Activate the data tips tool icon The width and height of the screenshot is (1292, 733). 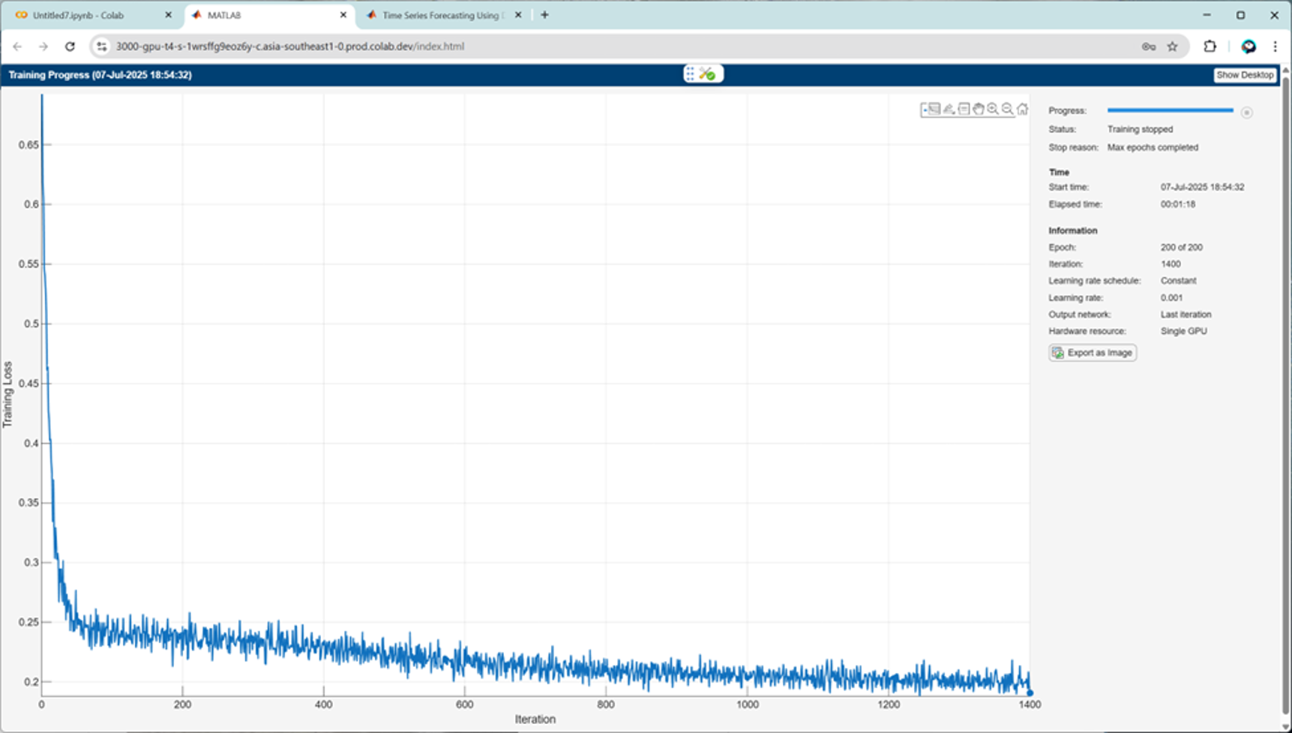coord(964,109)
